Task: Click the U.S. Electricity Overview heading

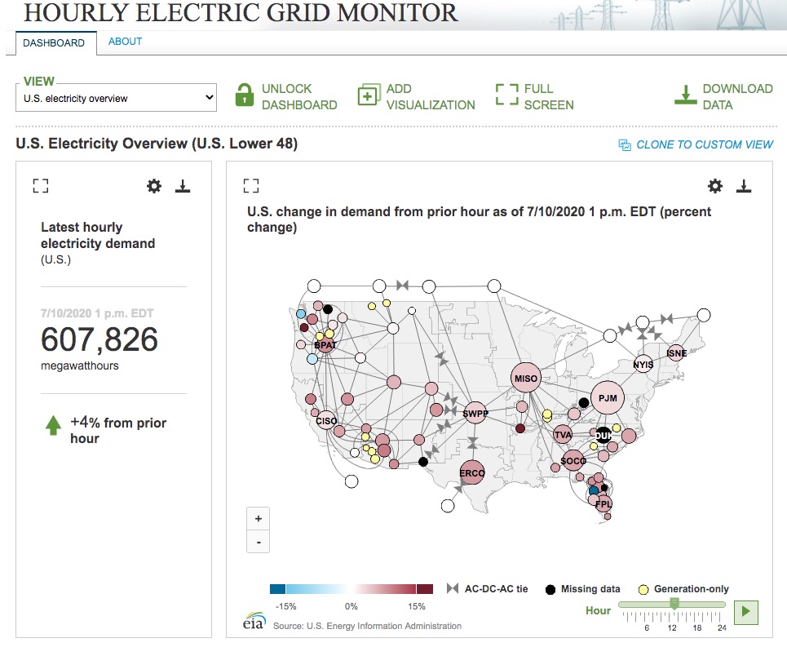Action: [157, 144]
